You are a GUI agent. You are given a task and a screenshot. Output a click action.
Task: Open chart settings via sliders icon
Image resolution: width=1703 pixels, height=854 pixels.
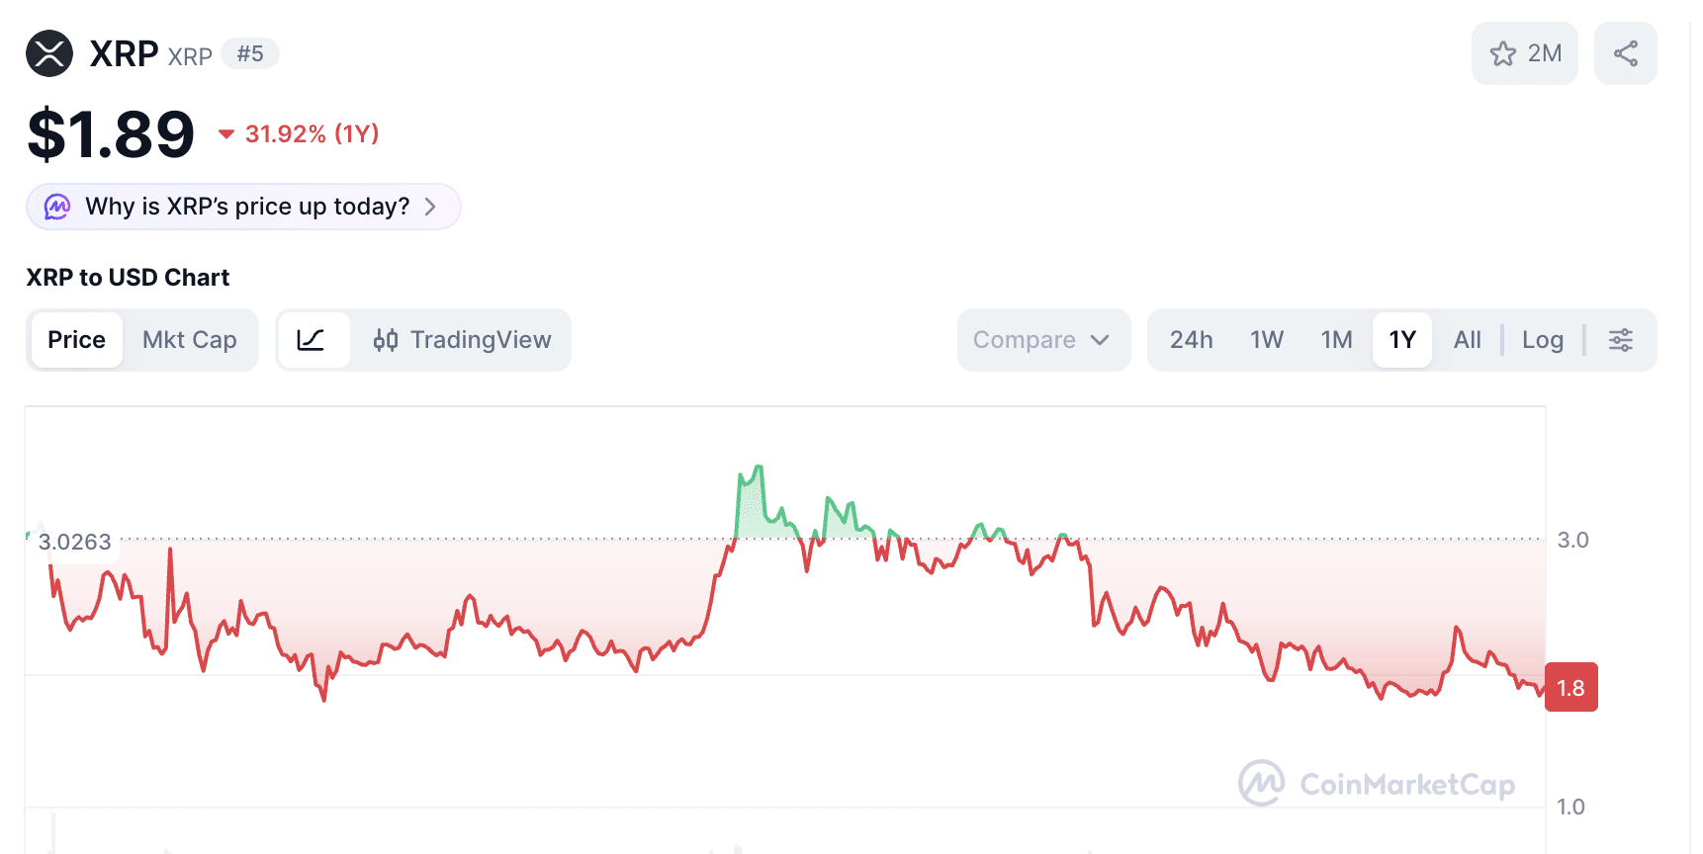pos(1621,339)
